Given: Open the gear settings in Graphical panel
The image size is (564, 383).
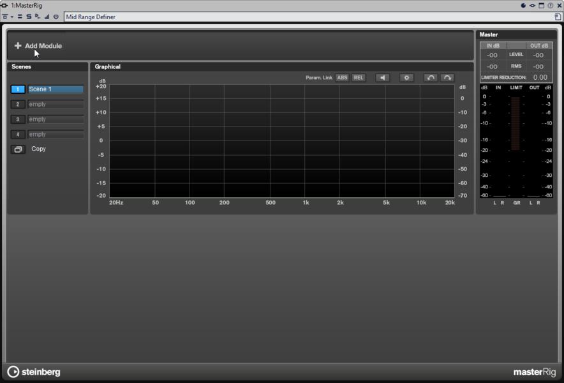Looking at the screenshot, I should (406, 78).
